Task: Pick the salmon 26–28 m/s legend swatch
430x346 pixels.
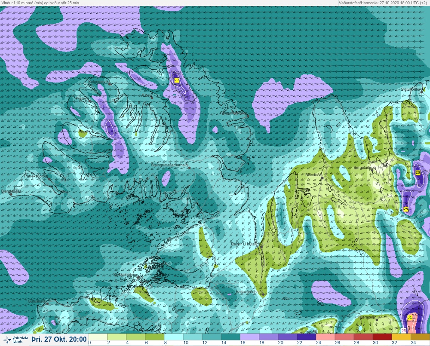Action: pyautogui.click(x=344, y=337)
